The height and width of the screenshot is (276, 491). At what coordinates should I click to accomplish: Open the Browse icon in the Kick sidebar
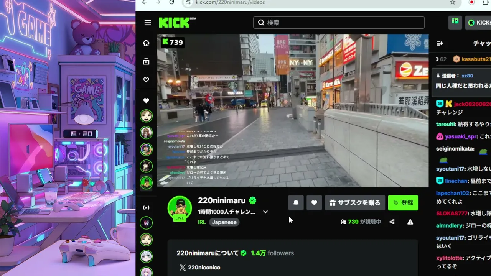pos(146,62)
